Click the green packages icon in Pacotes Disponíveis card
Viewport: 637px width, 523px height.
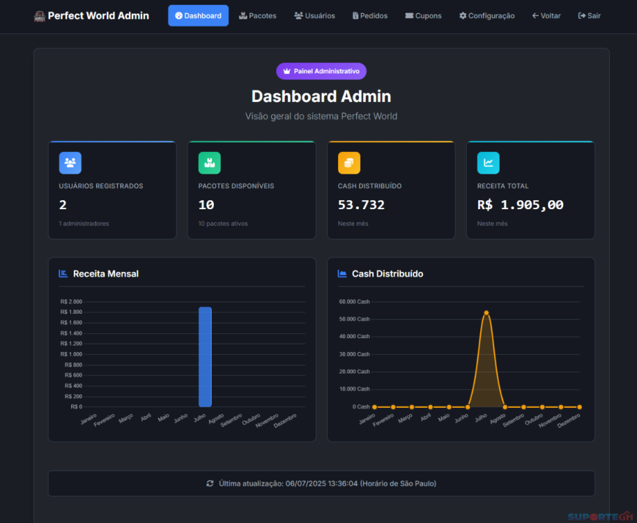tap(209, 162)
